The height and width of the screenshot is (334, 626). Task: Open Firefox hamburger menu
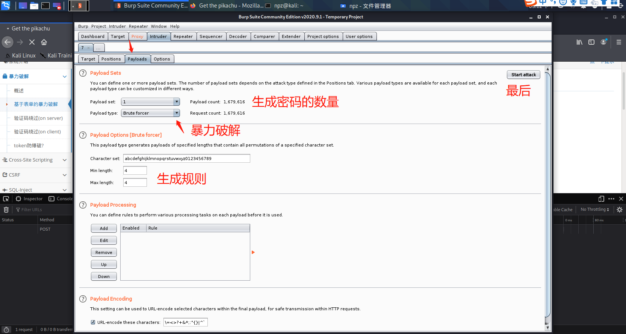(619, 42)
